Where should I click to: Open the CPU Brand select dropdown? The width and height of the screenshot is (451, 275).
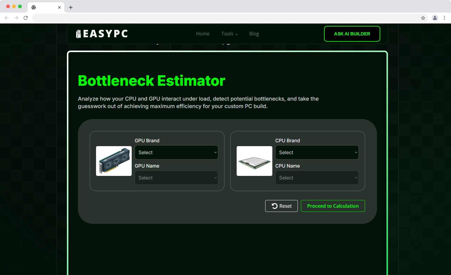tap(317, 152)
